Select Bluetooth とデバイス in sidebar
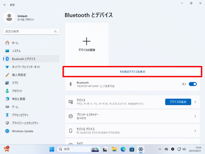 coord(31,59)
